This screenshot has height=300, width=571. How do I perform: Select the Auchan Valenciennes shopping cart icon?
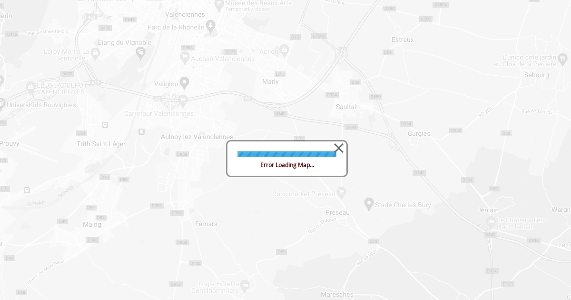click(185, 58)
